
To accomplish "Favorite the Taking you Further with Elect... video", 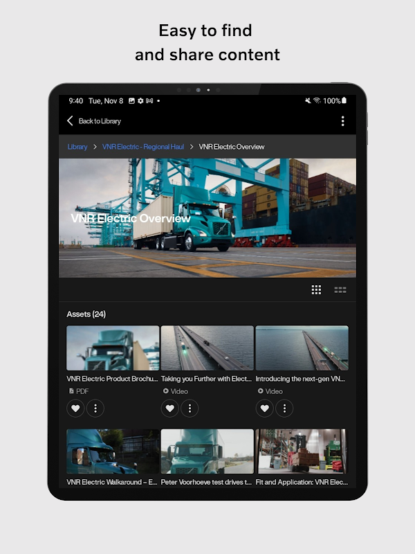I will (x=169, y=409).
